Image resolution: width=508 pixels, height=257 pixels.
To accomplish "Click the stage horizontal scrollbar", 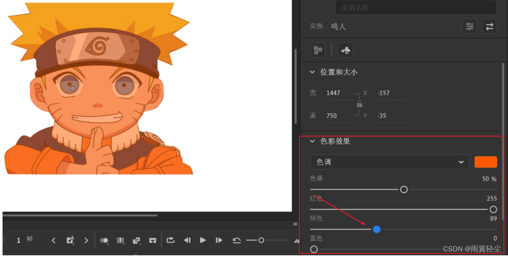I will click(80, 215).
